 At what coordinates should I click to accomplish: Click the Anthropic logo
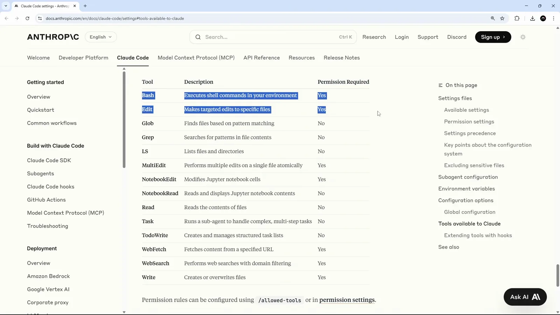53,37
